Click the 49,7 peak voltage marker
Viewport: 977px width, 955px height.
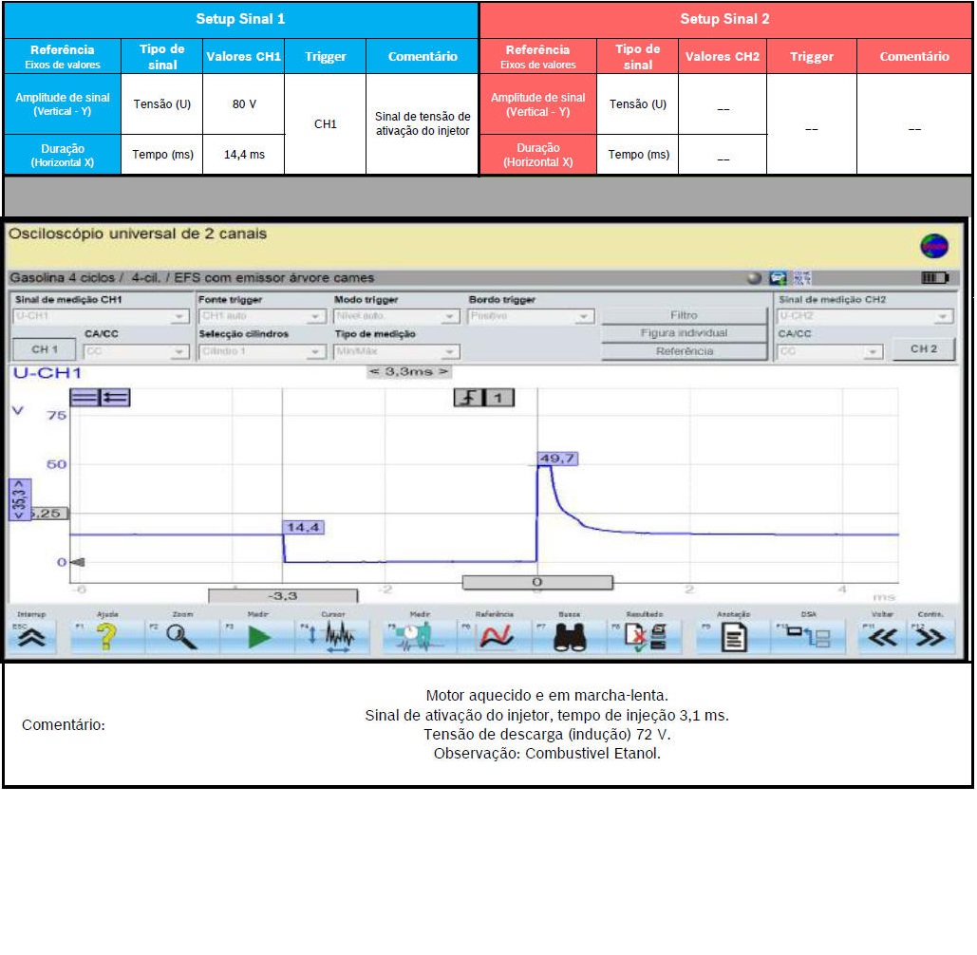[x=557, y=459]
